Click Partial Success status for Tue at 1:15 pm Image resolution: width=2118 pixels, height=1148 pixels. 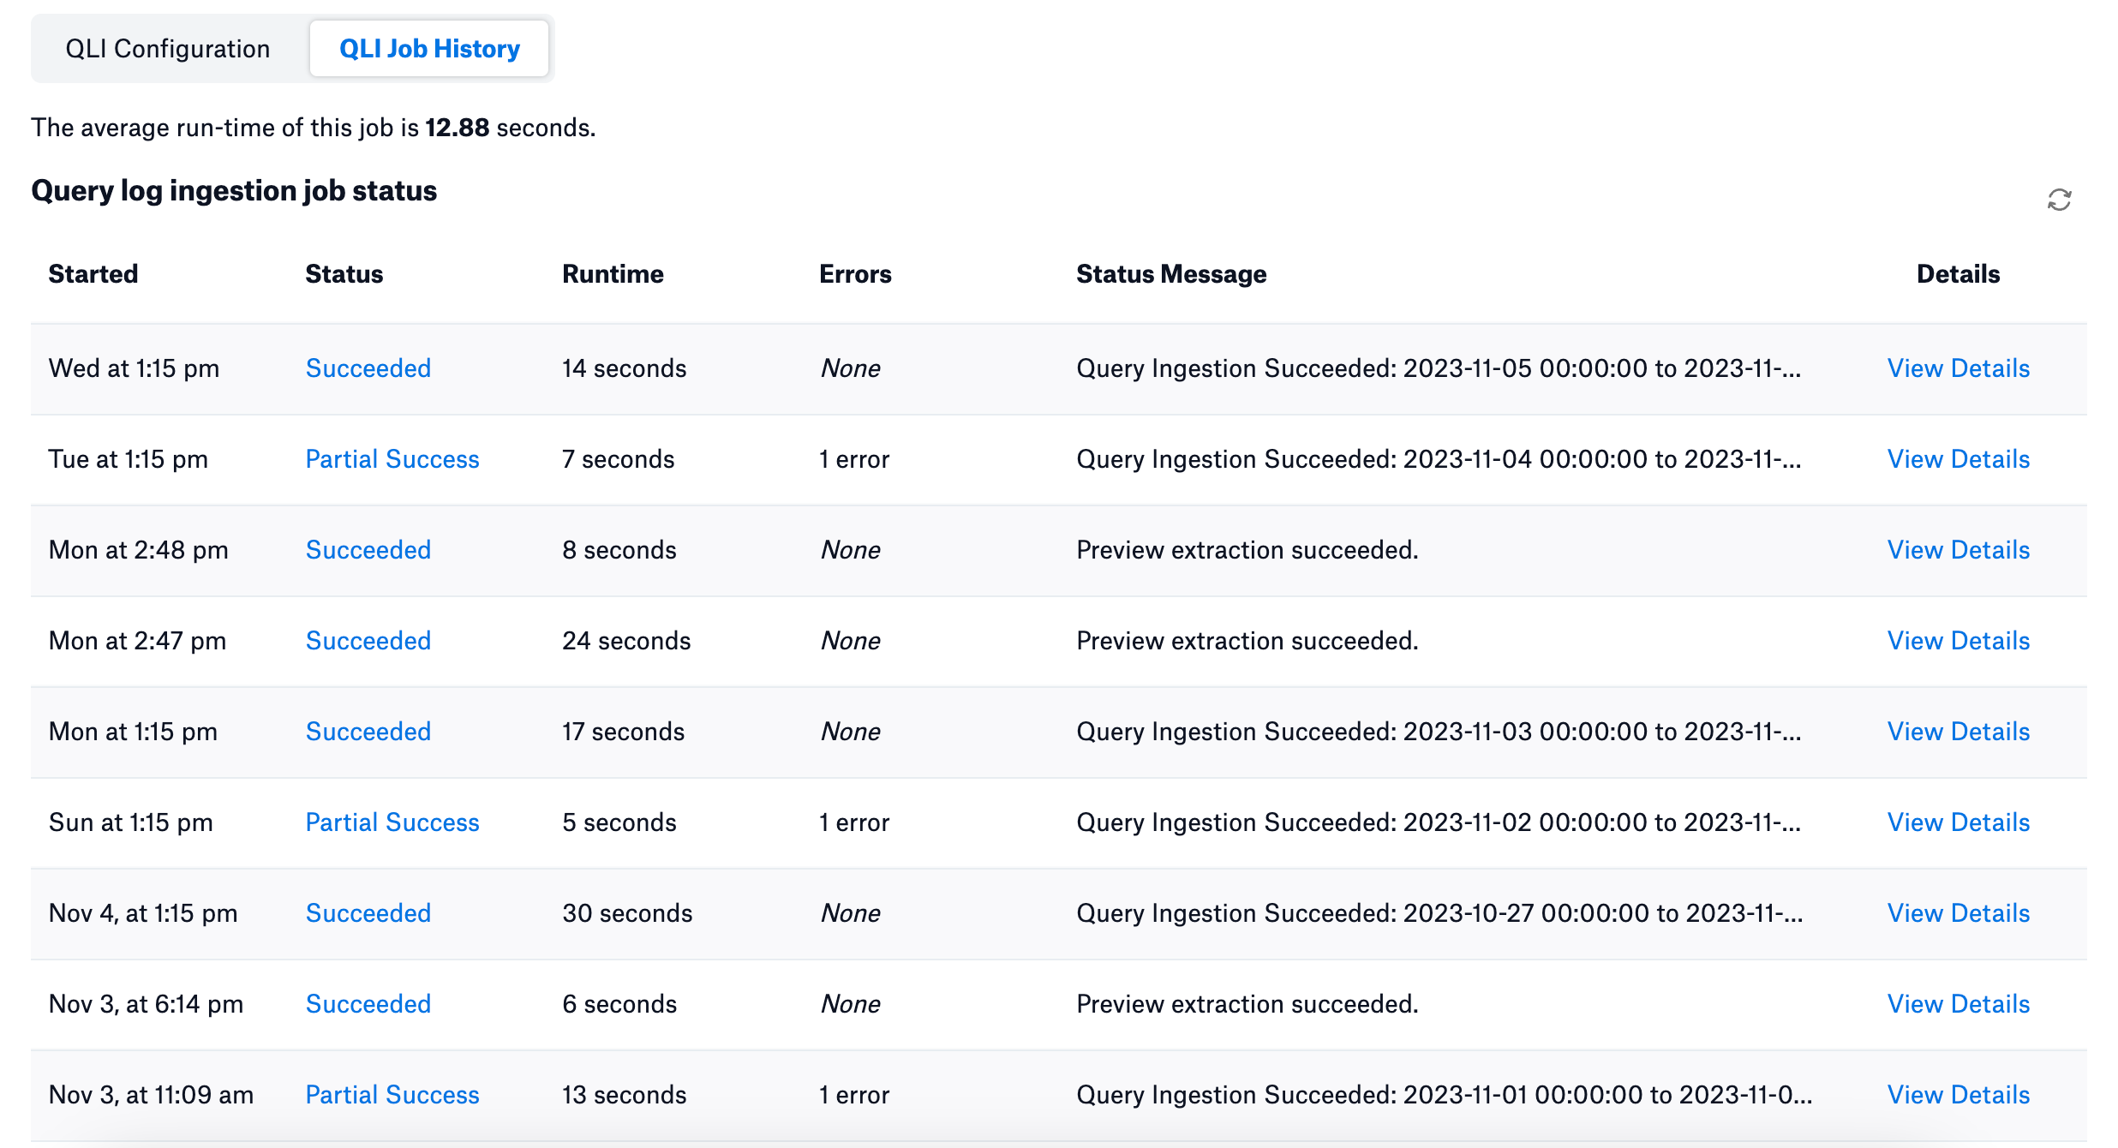coord(392,459)
